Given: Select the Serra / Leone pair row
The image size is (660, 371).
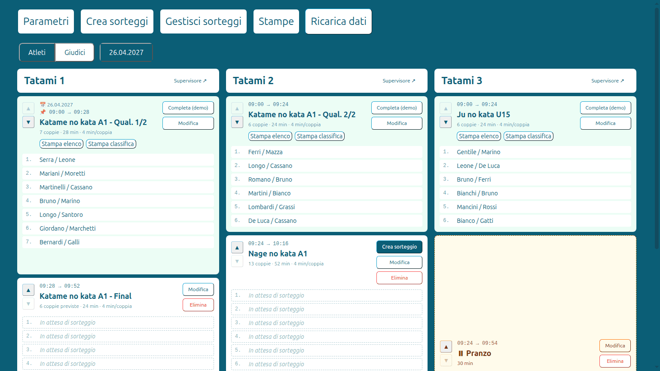Looking at the screenshot, I should (118, 160).
